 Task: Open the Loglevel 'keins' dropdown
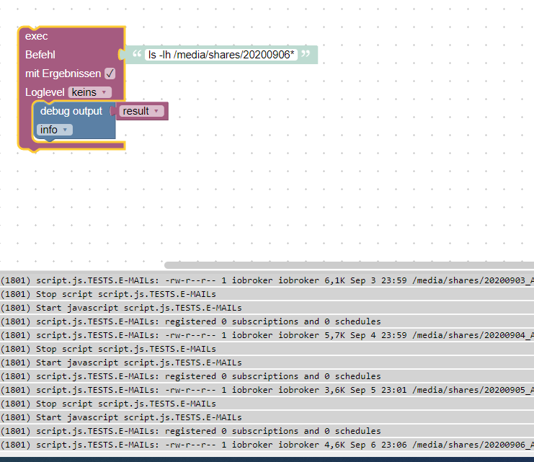(90, 92)
